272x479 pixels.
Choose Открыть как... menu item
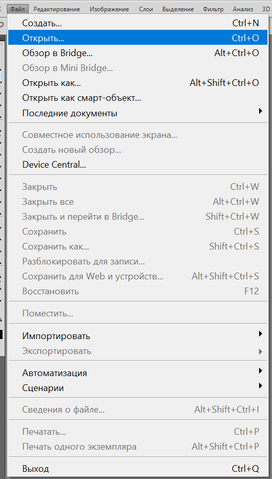[138, 83]
